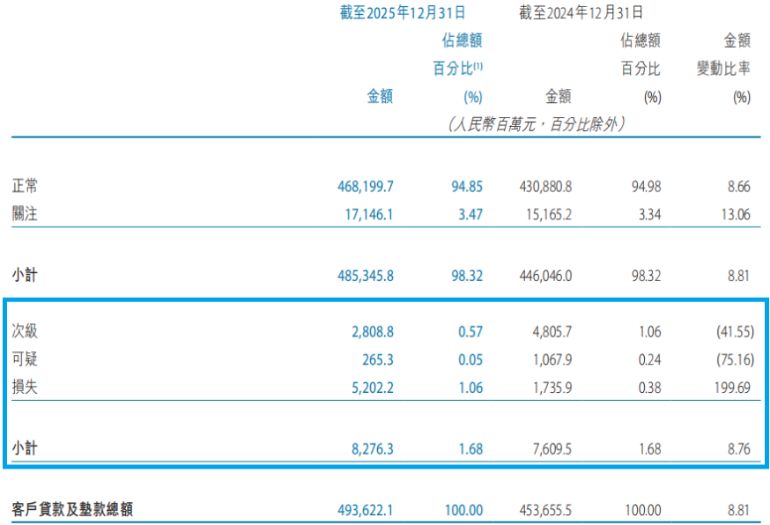Click the unit note 人民幣百萬元，百分比除外
The width and height of the screenshot is (770, 525).
[537, 124]
